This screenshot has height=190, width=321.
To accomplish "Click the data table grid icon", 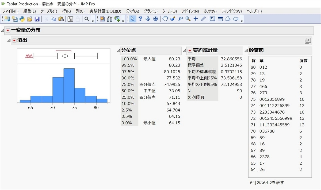I will tap(102, 19).
